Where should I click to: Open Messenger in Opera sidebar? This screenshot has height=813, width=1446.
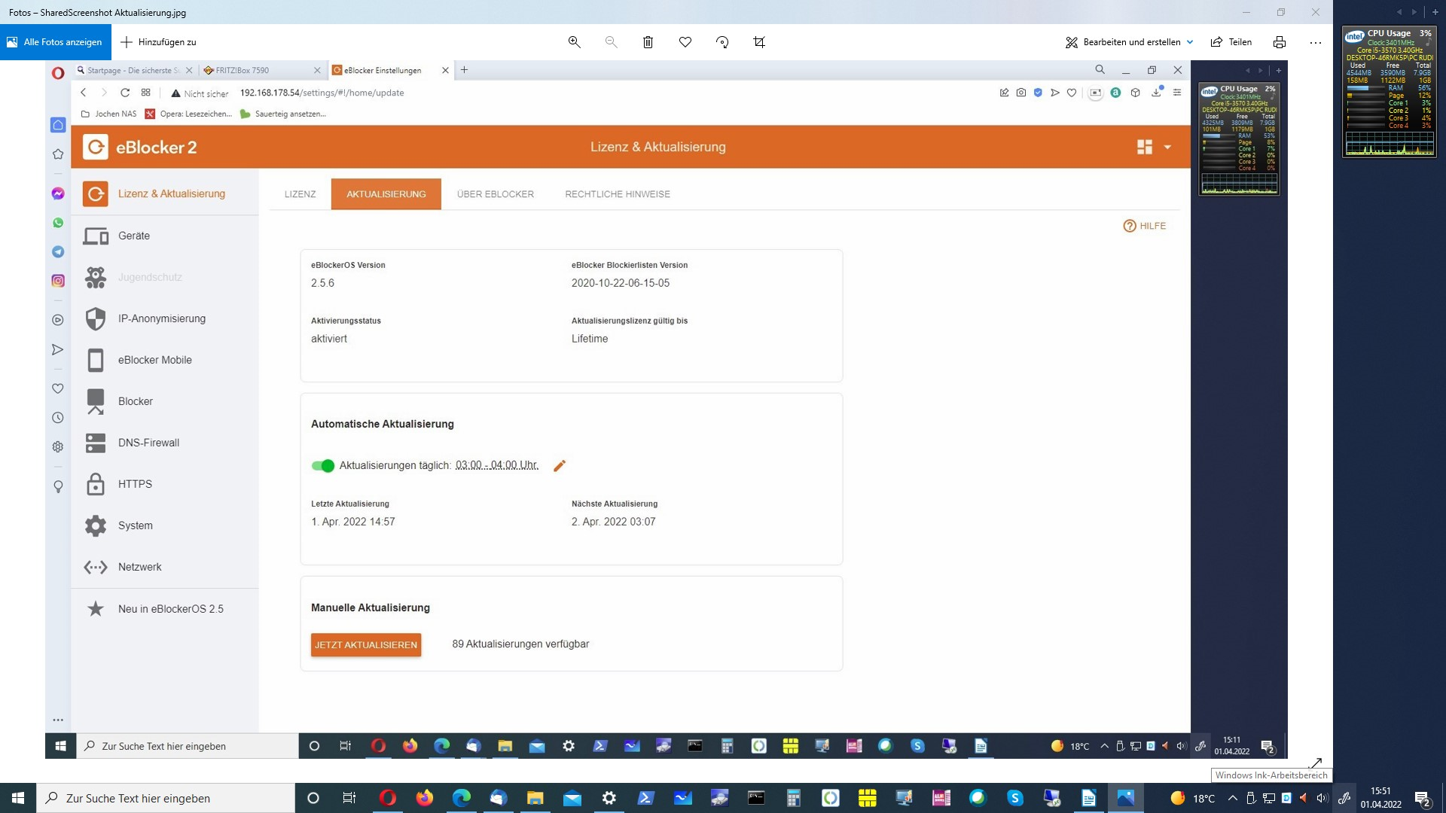click(x=58, y=193)
